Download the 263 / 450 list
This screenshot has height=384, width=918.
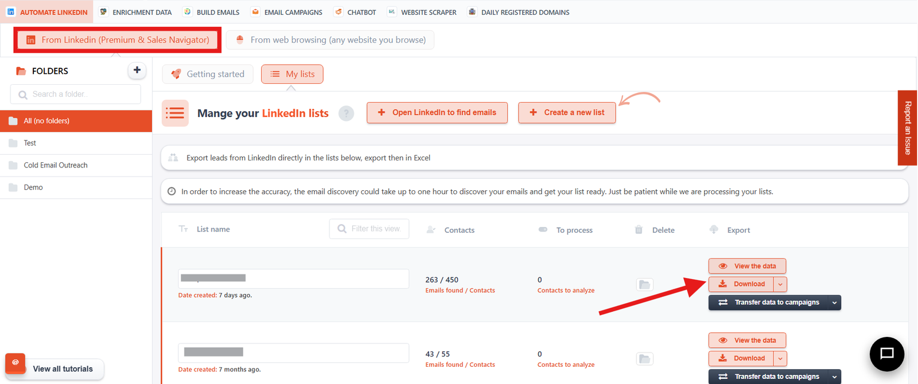click(741, 284)
